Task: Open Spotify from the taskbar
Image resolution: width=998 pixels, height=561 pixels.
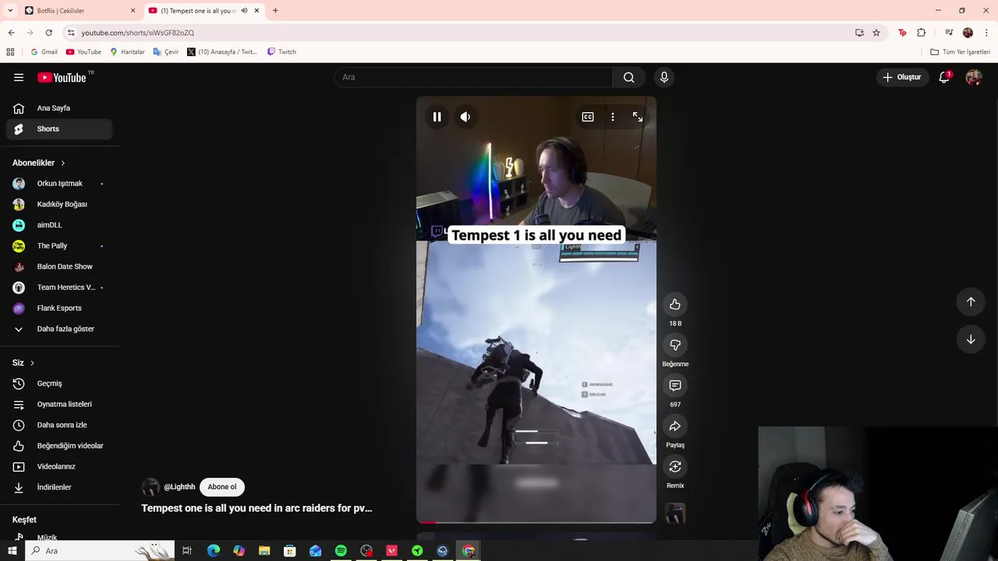Action: click(341, 551)
